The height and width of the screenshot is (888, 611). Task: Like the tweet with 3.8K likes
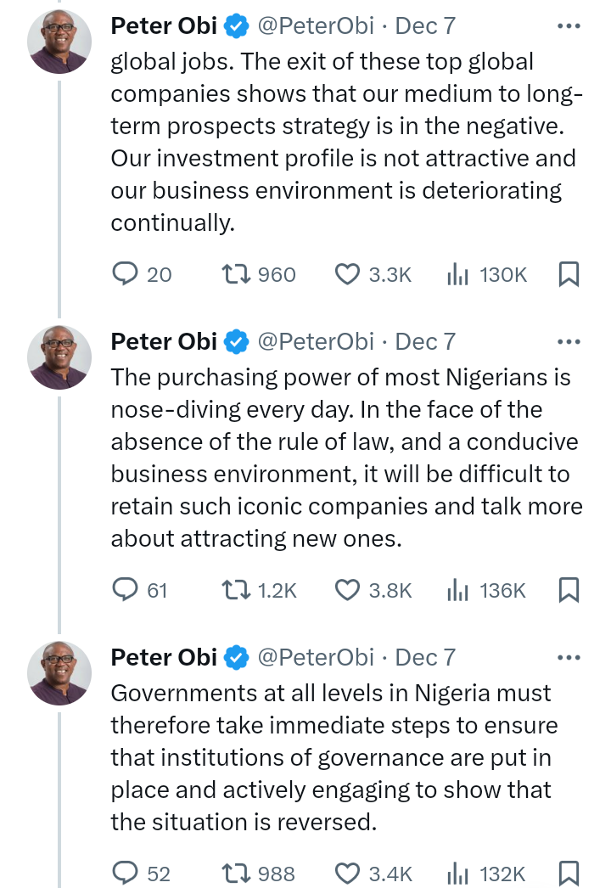347,590
